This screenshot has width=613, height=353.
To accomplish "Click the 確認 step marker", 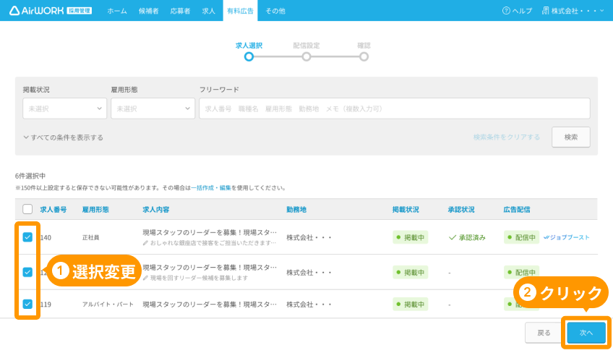I will (364, 56).
